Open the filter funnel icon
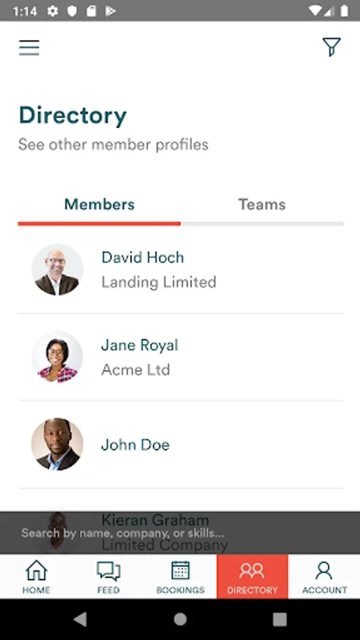This screenshot has height=640, width=360. click(332, 47)
